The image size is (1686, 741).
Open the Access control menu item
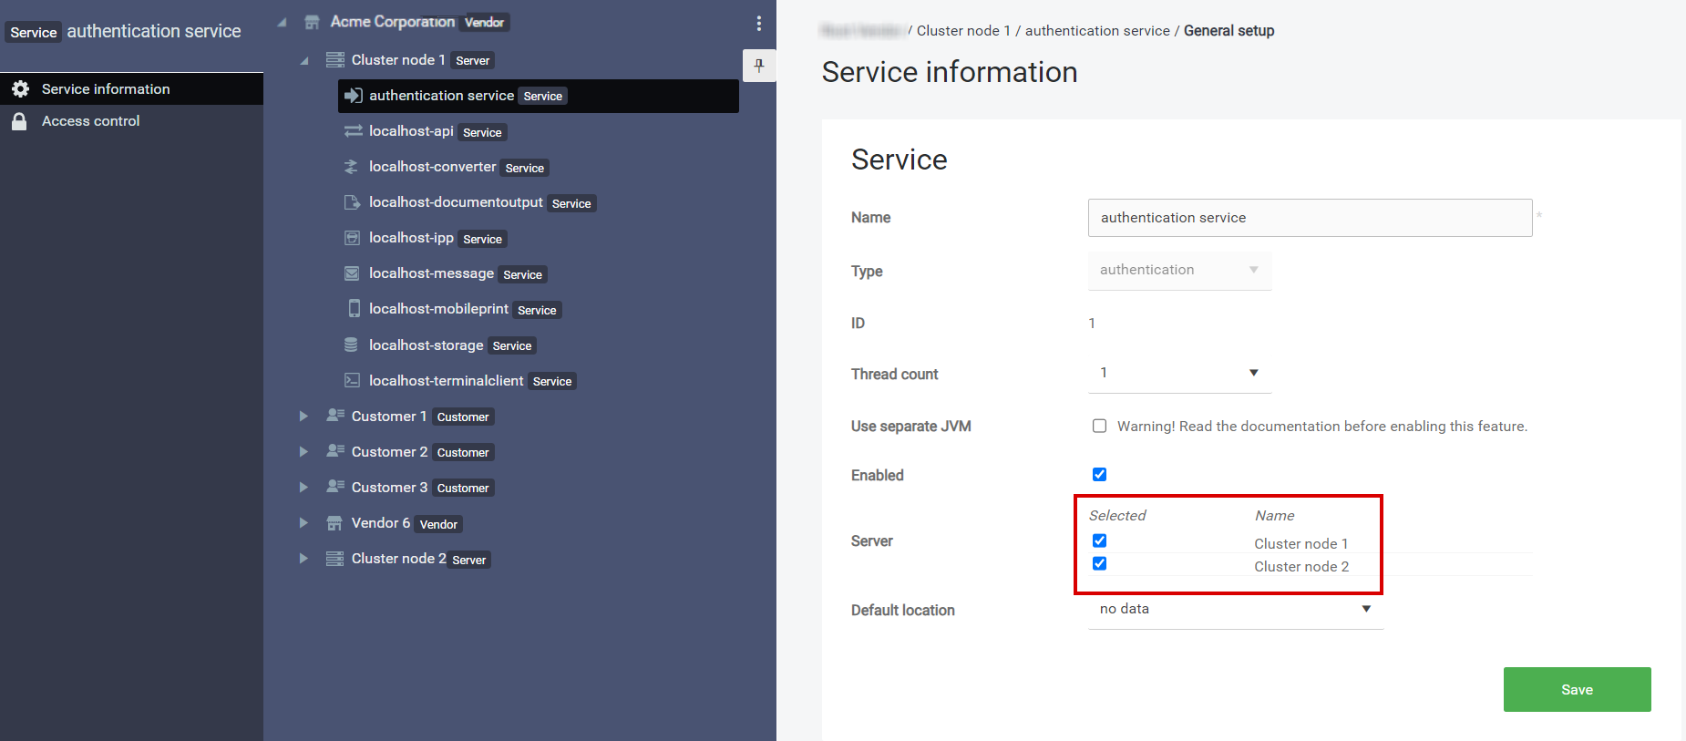click(x=90, y=121)
